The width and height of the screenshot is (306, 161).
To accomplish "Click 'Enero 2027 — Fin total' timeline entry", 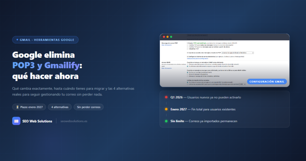I will (x=203, y=109).
